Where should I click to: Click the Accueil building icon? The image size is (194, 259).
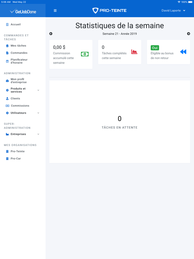point(7,24)
